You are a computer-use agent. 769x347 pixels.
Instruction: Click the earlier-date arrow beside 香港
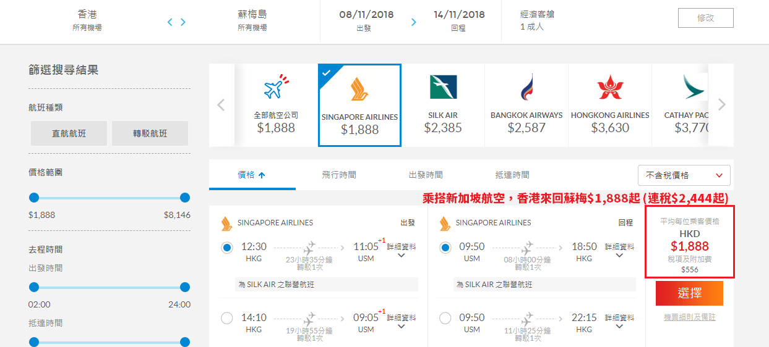(x=170, y=22)
